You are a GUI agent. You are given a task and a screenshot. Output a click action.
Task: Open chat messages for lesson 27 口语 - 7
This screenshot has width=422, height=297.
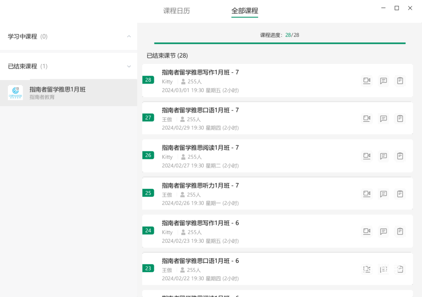384,118
